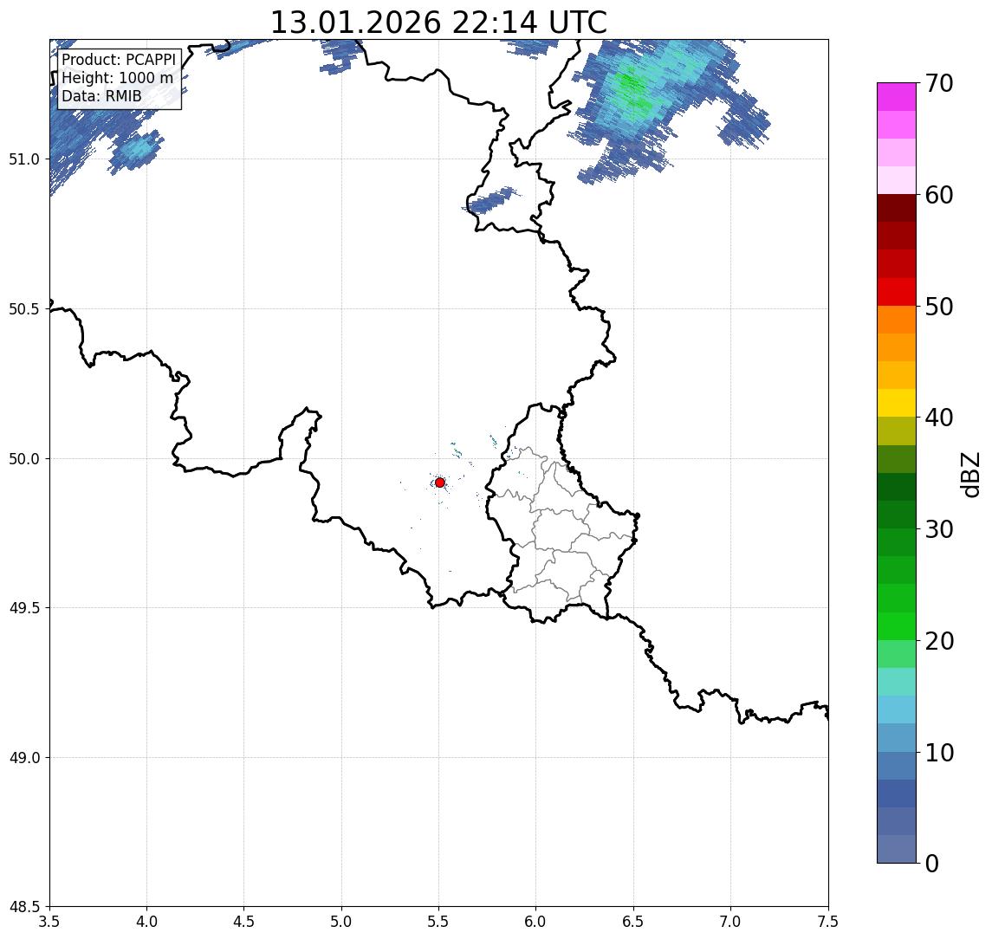
Task: Click the latitude axis label 50.0
Action: click(23, 459)
